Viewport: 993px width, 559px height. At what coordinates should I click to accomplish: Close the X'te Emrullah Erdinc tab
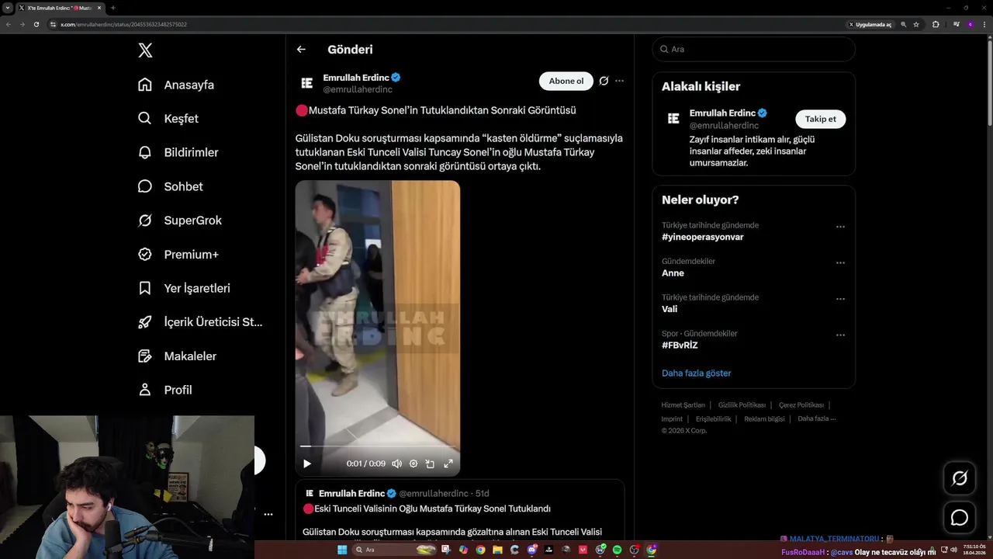tap(99, 8)
